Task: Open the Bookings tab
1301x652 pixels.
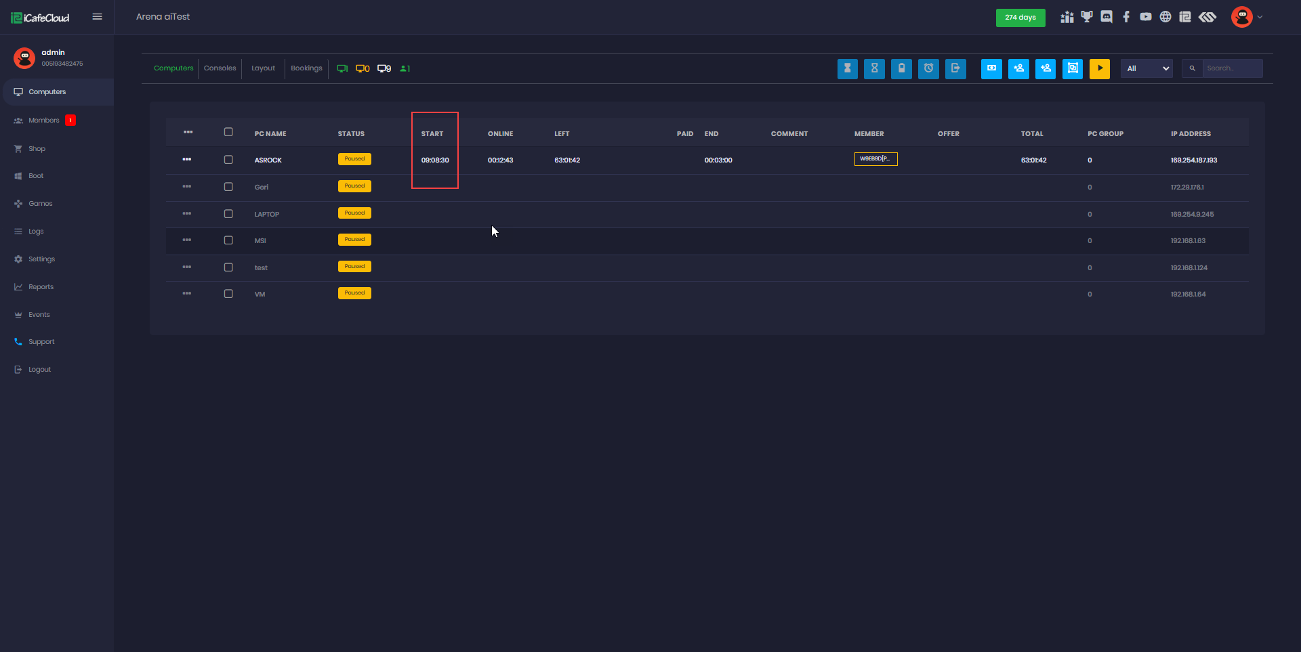Action: pyautogui.click(x=306, y=68)
